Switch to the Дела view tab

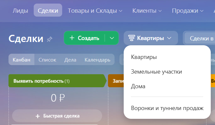(x=70, y=60)
